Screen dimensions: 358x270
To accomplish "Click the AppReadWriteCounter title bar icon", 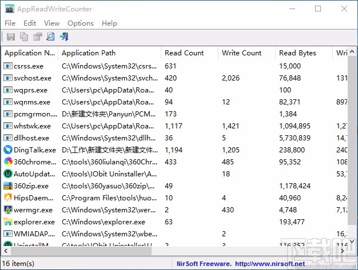I will (10, 9).
